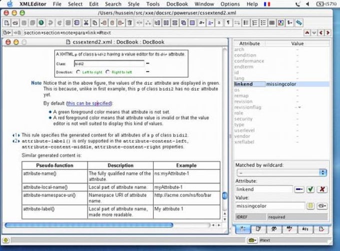Click in the Class input field 'bidi2'
This screenshot has height=251, width=340.
click(x=109, y=63)
